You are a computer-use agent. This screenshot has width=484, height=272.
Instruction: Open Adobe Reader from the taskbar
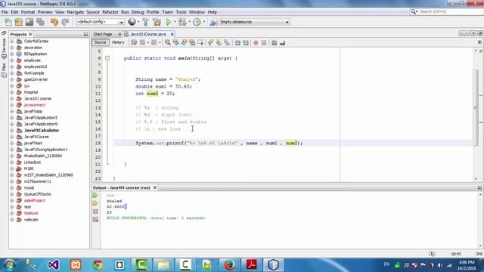252,264
